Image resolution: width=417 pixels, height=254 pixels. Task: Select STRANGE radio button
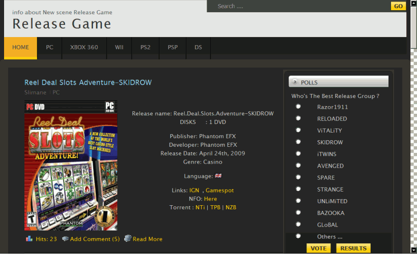298,188
